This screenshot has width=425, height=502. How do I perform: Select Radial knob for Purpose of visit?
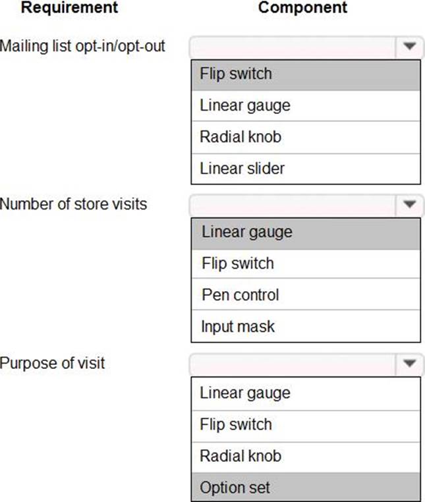point(306,456)
